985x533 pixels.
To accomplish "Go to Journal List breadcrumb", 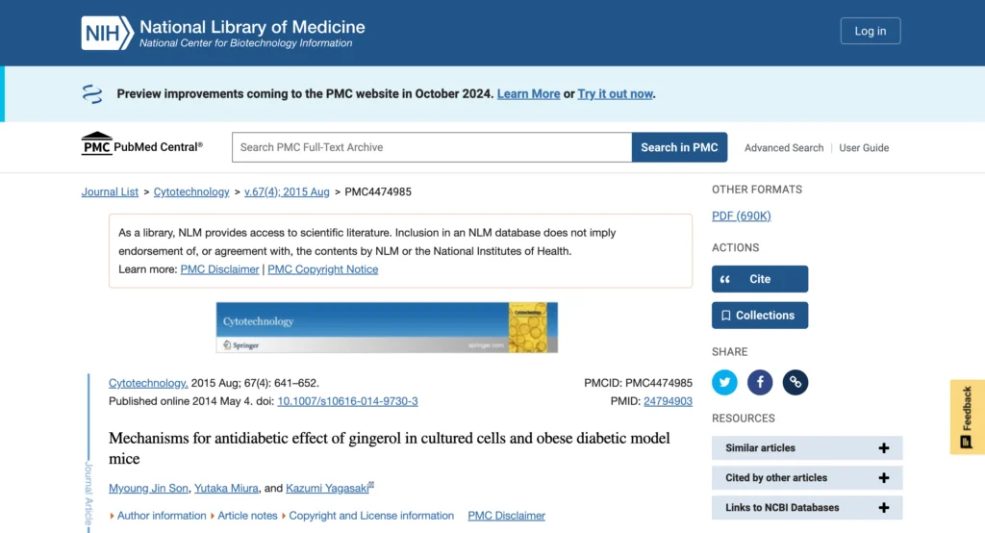I will pyautogui.click(x=110, y=192).
